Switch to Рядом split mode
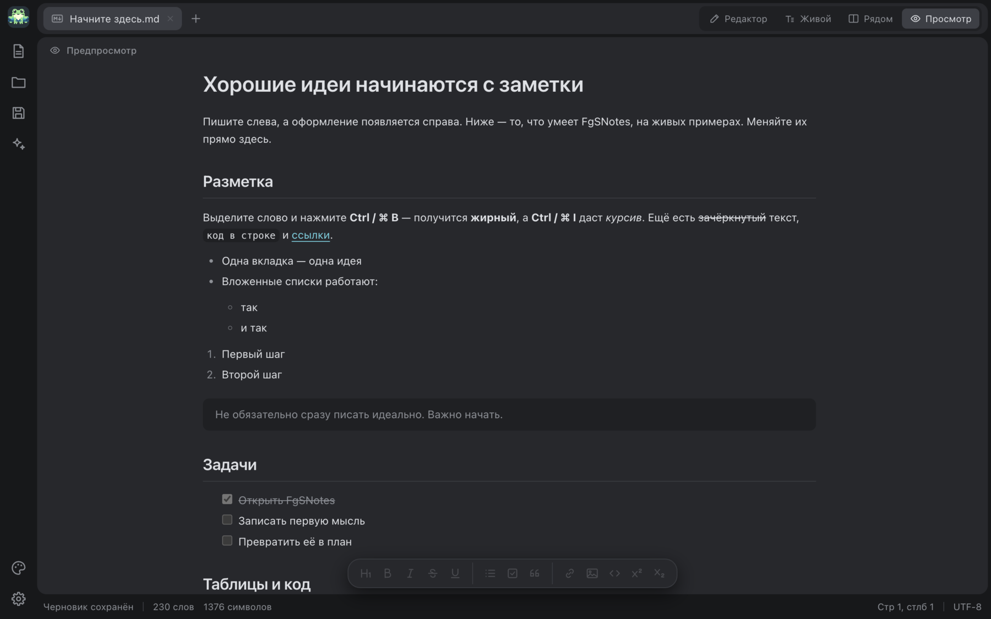The image size is (991, 619). pos(870,19)
